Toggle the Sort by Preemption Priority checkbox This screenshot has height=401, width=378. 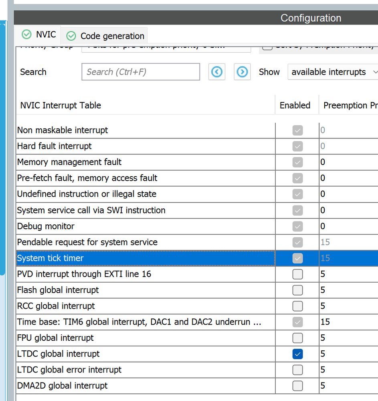[x=268, y=47]
